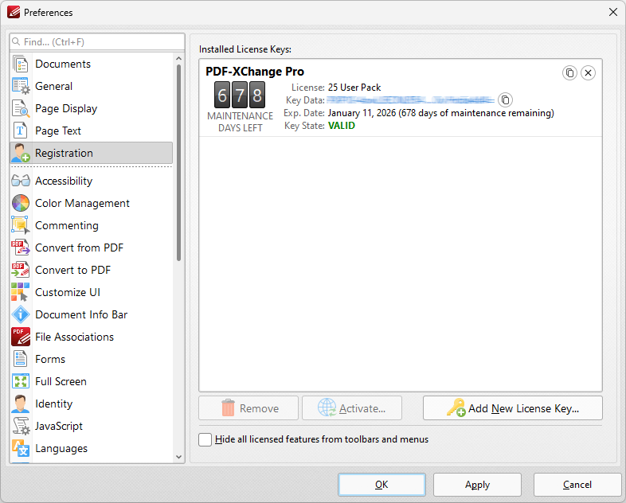Click the Activate... button
Viewport: 626px width, 503px height.
pyautogui.click(x=352, y=408)
